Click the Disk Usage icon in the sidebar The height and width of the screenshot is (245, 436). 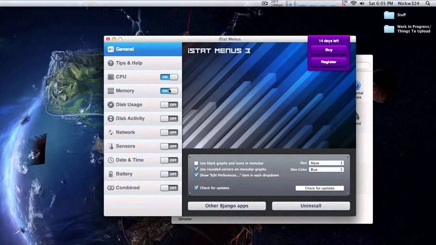point(110,104)
